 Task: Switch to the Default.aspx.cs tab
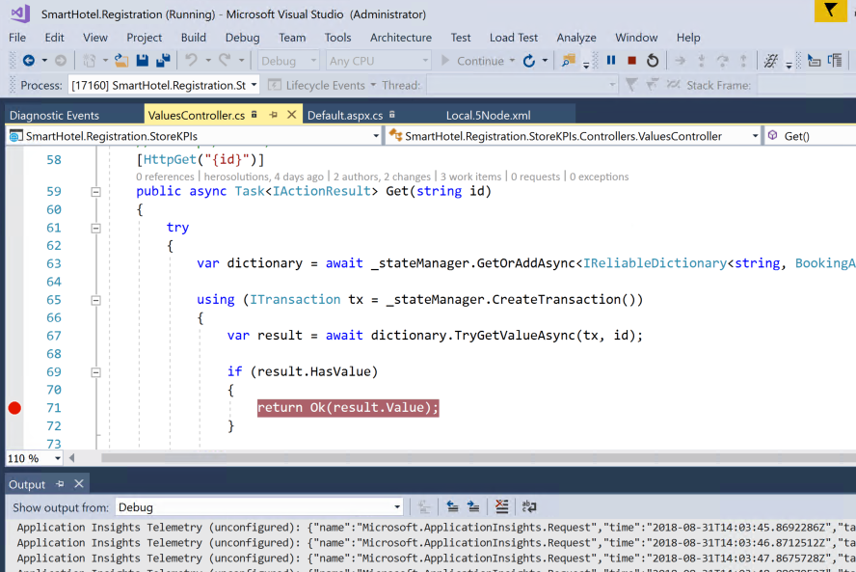tap(345, 116)
